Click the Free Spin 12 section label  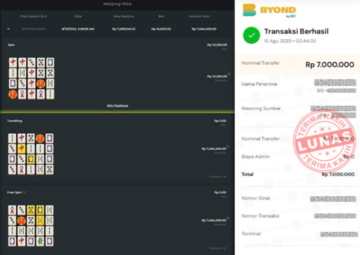coord(16,192)
